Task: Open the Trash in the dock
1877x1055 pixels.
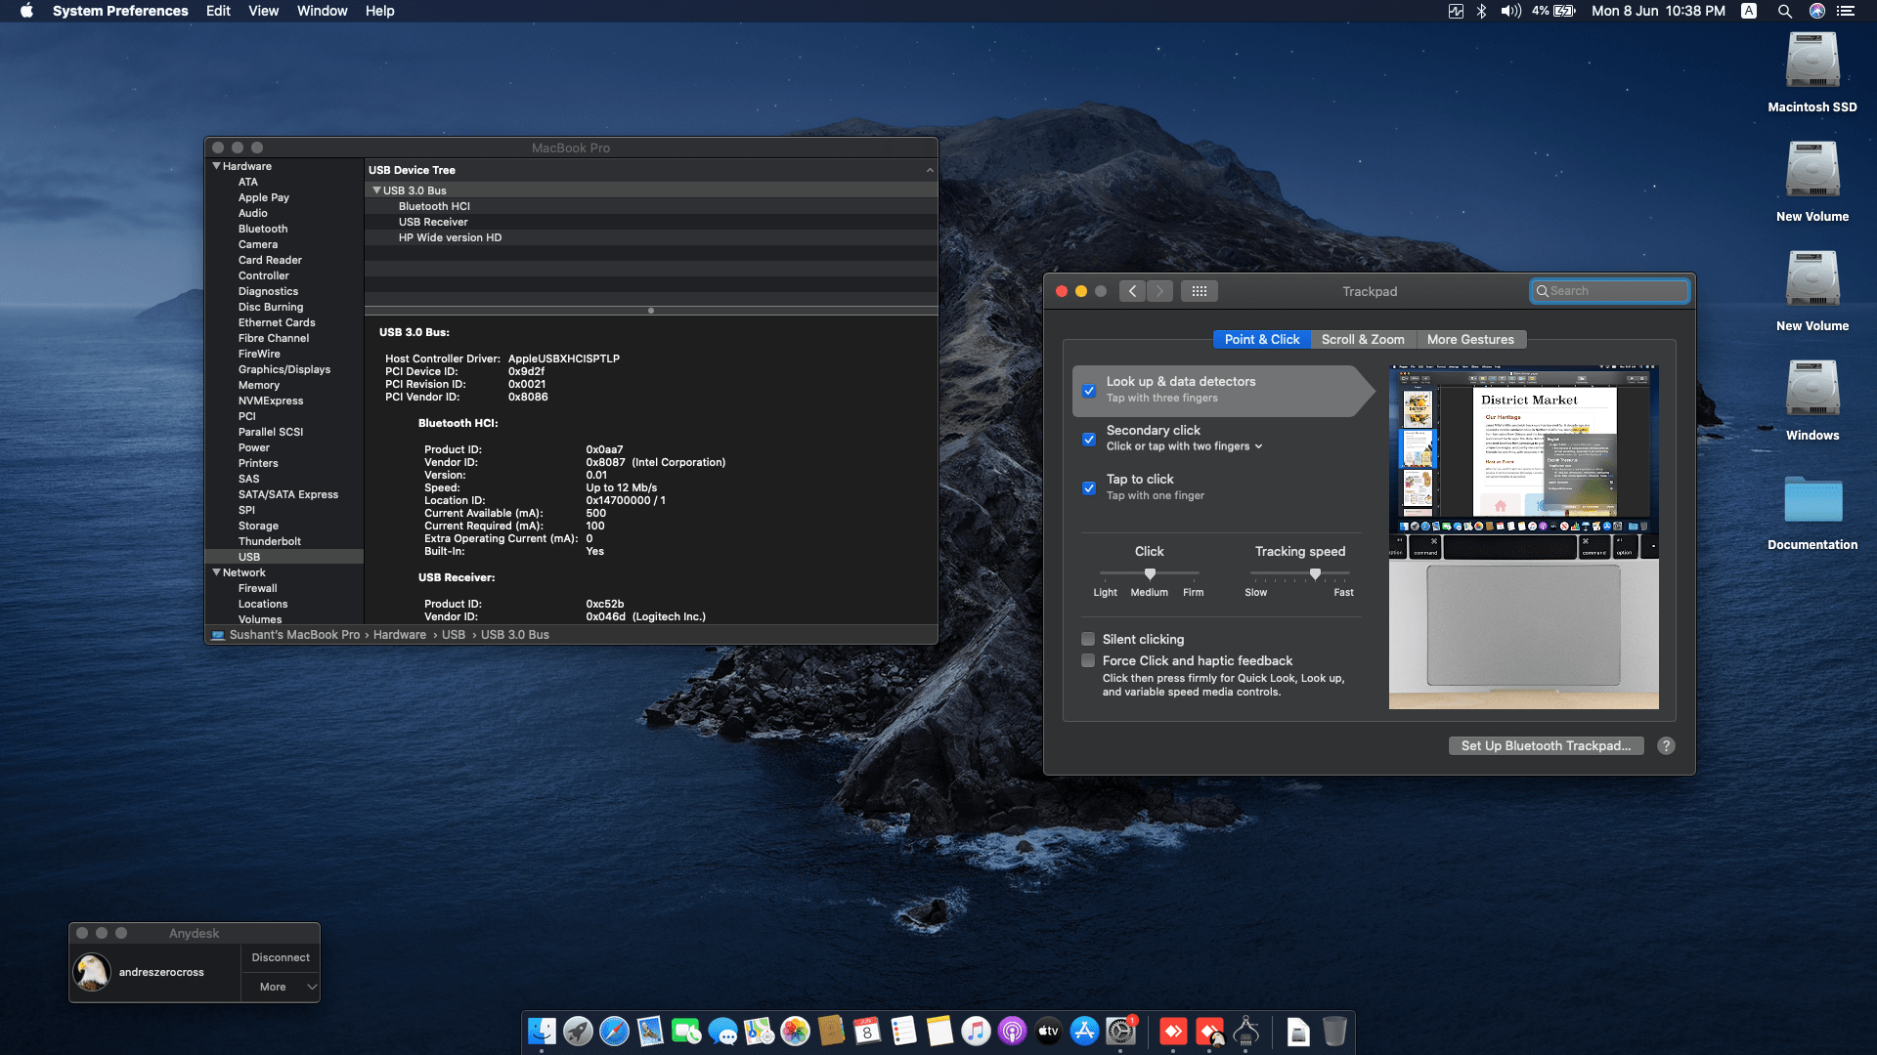Action: pyautogui.click(x=1334, y=1032)
